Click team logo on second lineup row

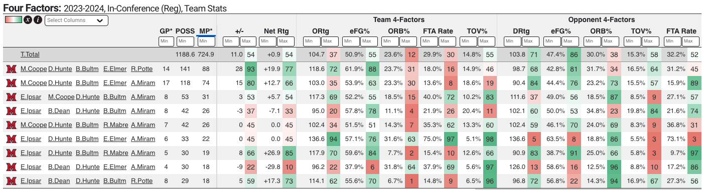click(x=10, y=83)
